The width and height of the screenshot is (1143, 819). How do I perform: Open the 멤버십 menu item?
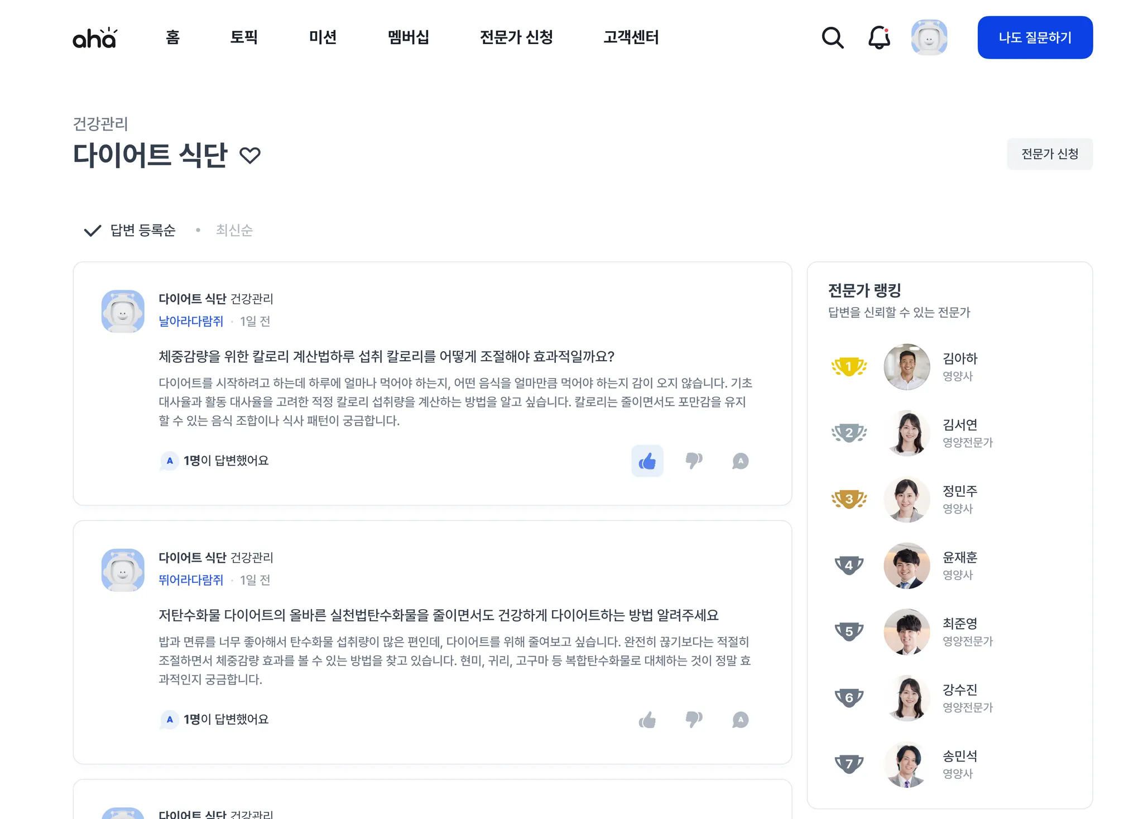[x=409, y=37]
